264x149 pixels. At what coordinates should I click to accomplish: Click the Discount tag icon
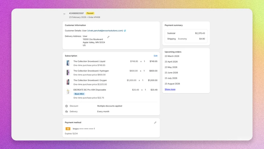coord(67,106)
